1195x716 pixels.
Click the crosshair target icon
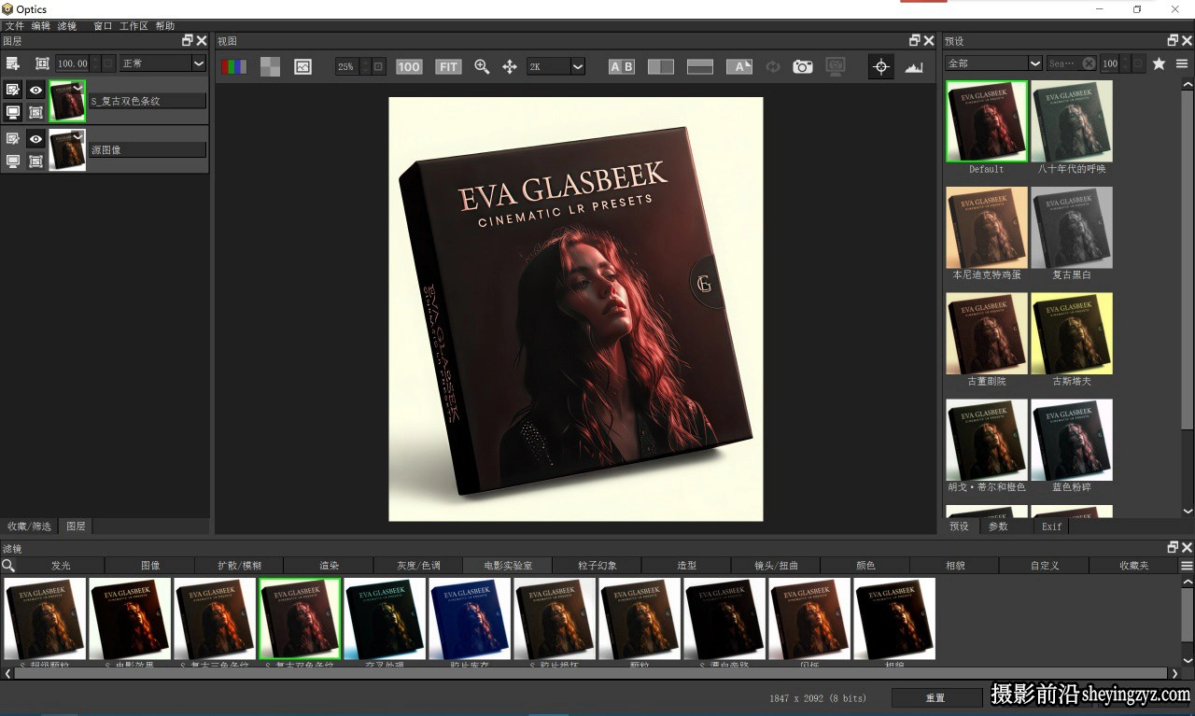(880, 66)
